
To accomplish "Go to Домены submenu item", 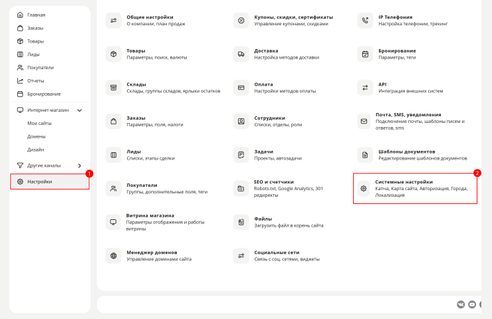I will pyautogui.click(x=37, y=136).
